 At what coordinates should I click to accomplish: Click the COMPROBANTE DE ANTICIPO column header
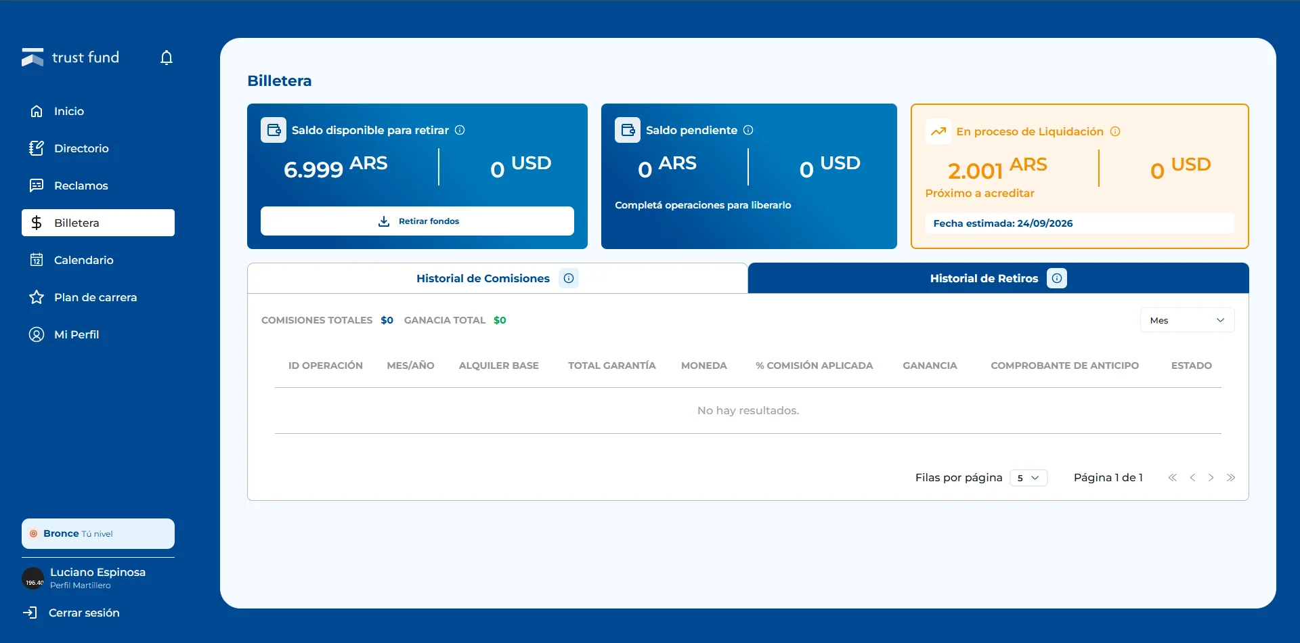(1064, 365)
